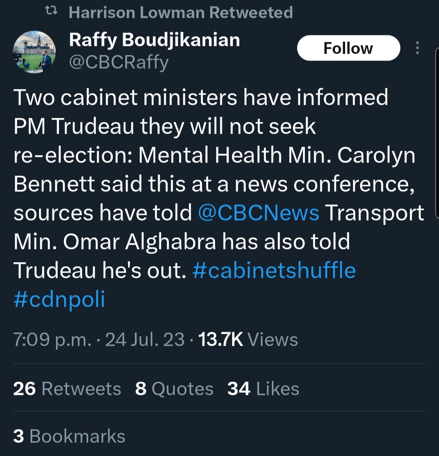
Task: Open the @CBCRaffy handle
Action: point(119,62)
